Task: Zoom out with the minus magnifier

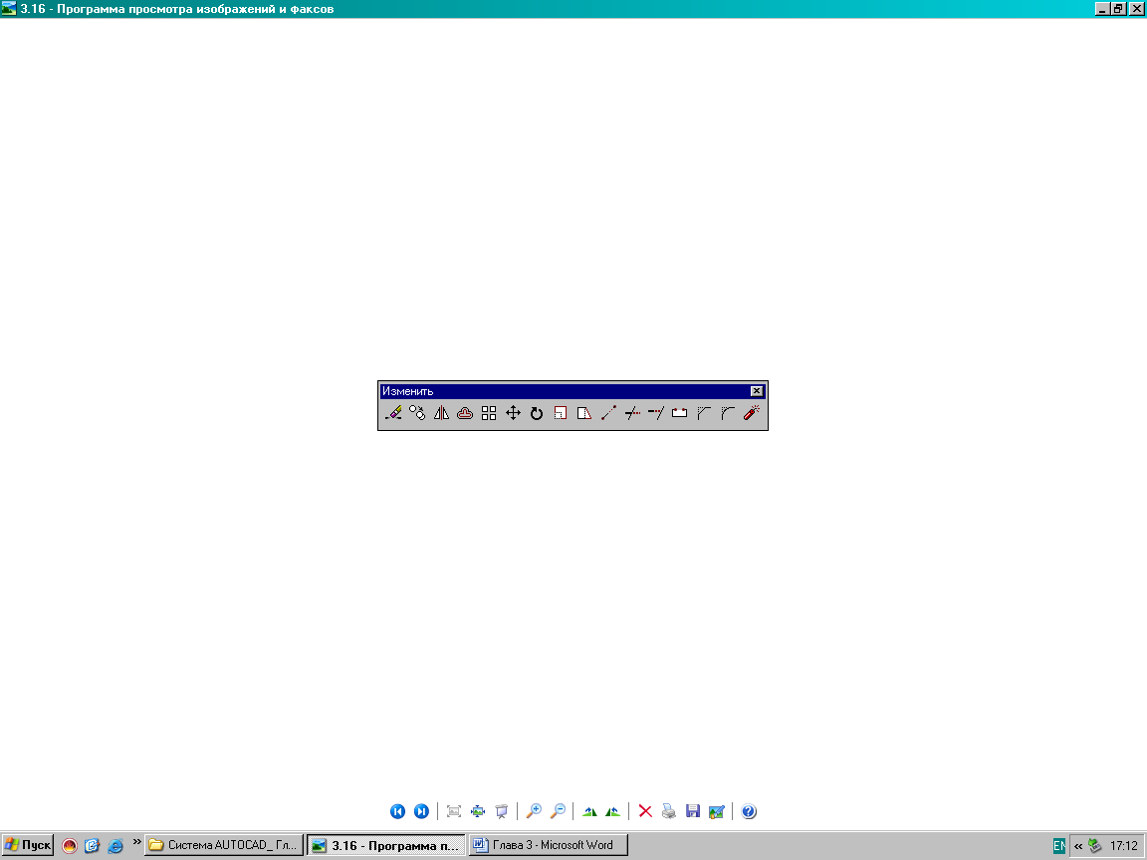Action: (558, 811)
